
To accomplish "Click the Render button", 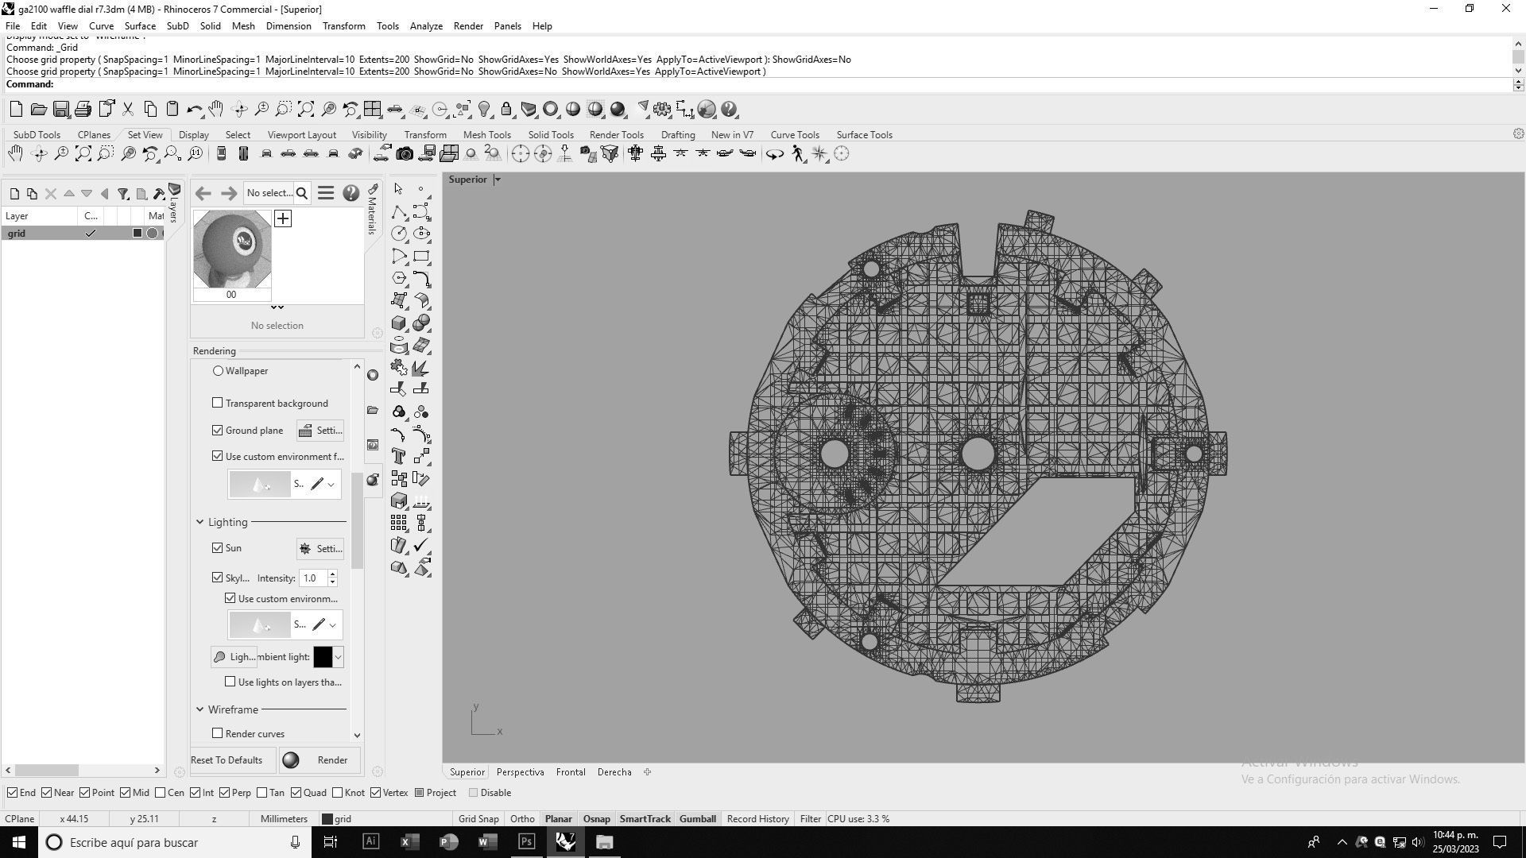I will 320,760.
